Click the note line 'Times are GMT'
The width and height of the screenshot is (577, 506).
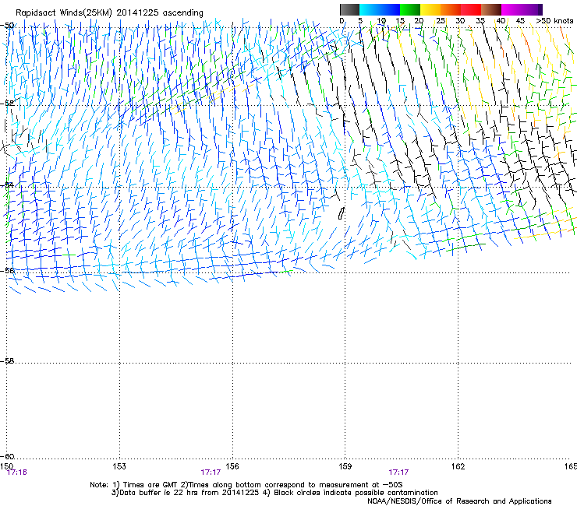point(150,485)
